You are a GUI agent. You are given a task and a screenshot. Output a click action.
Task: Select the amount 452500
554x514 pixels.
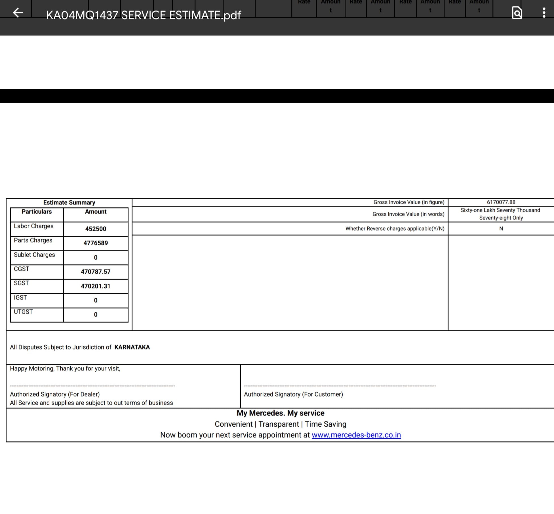[x=96, y=229]
